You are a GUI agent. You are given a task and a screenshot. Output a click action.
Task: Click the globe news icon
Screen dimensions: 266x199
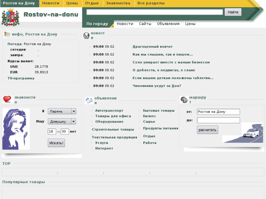click(86, 35)
